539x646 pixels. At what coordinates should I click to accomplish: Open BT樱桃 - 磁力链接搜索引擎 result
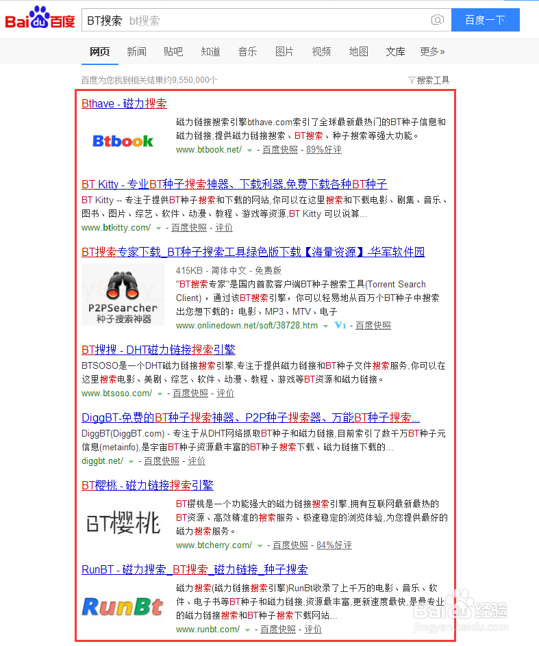coord(148,485)
